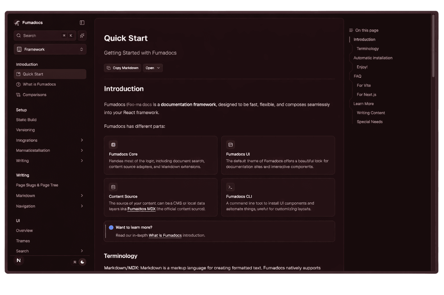This screenshot has width=444, height=295.
Task: Click the Content Source database icon
Action: [x=113, y=187]
